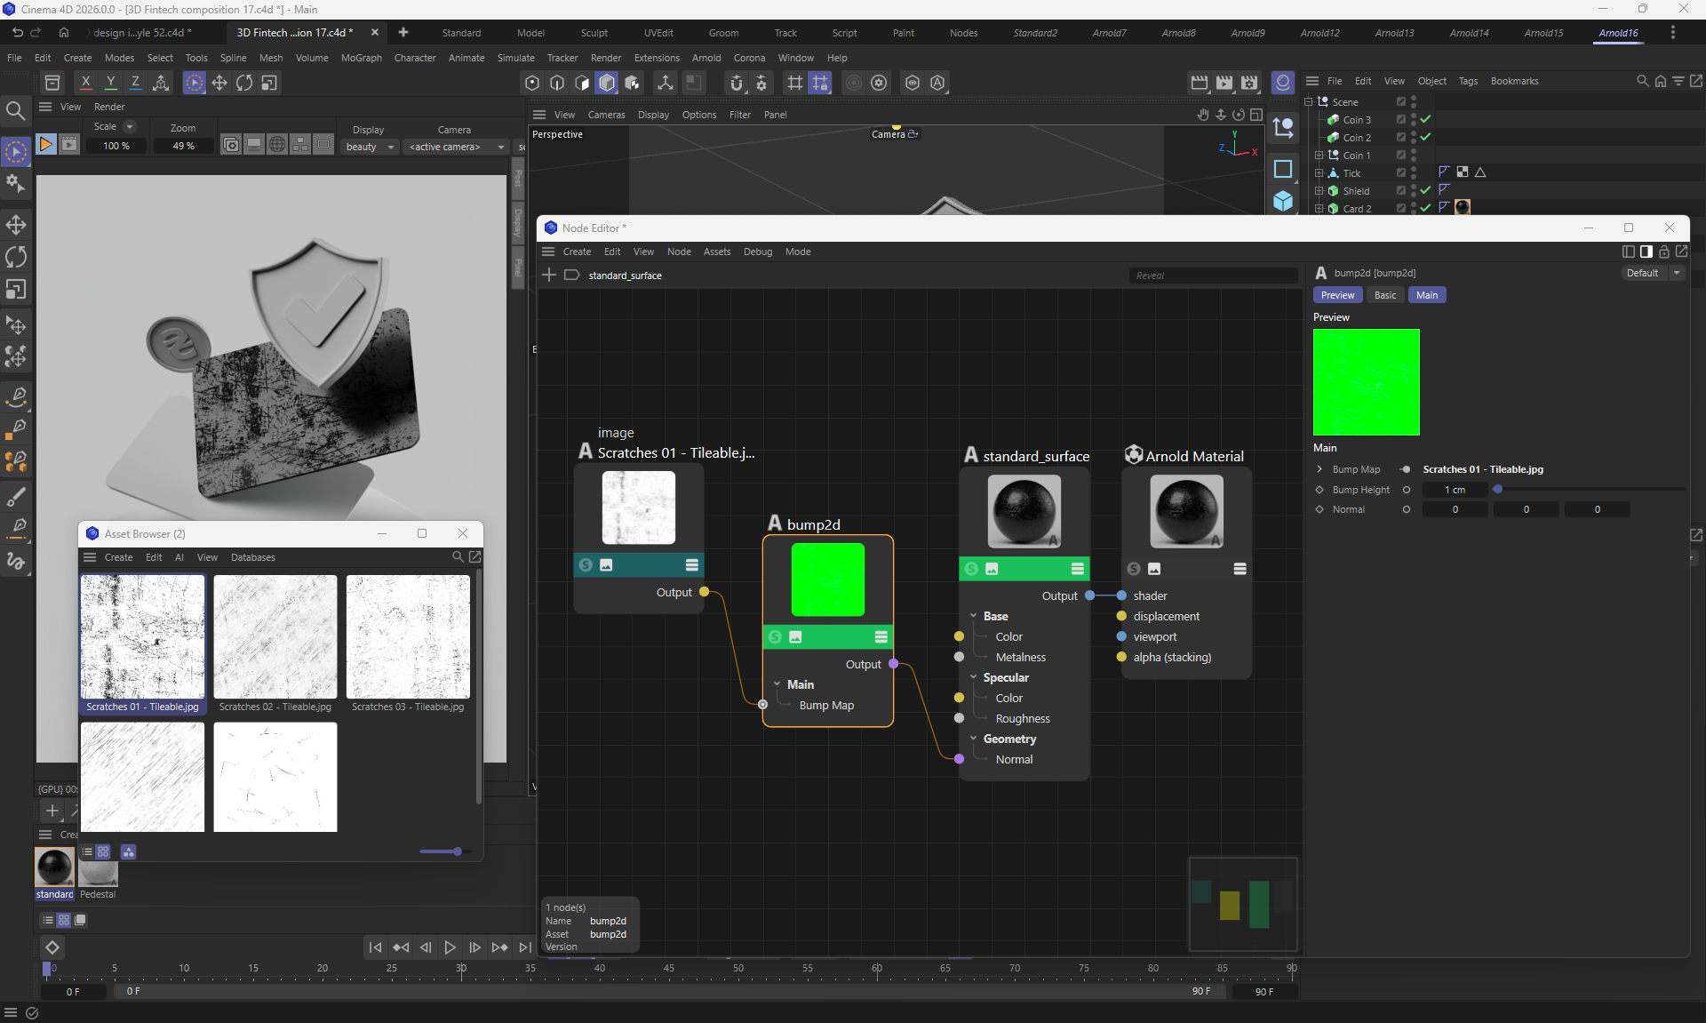Select Scratches 02 - Tileable.jpg thumbnail
This screenshot has width=1706, height=1023.
pyautogui.click(x=275, y=637)
